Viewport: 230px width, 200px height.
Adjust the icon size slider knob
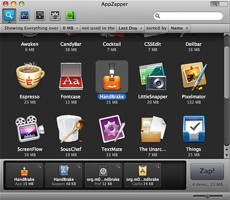(x=207, y=196)
